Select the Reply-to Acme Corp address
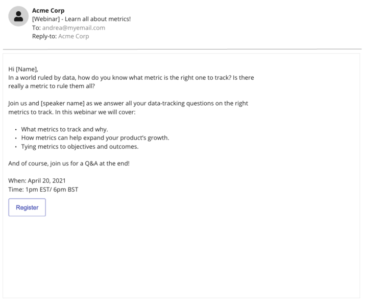365x305 pixels. [74, 36]
